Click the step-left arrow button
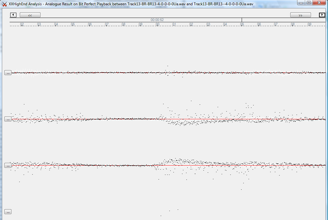 click(13, 15)
